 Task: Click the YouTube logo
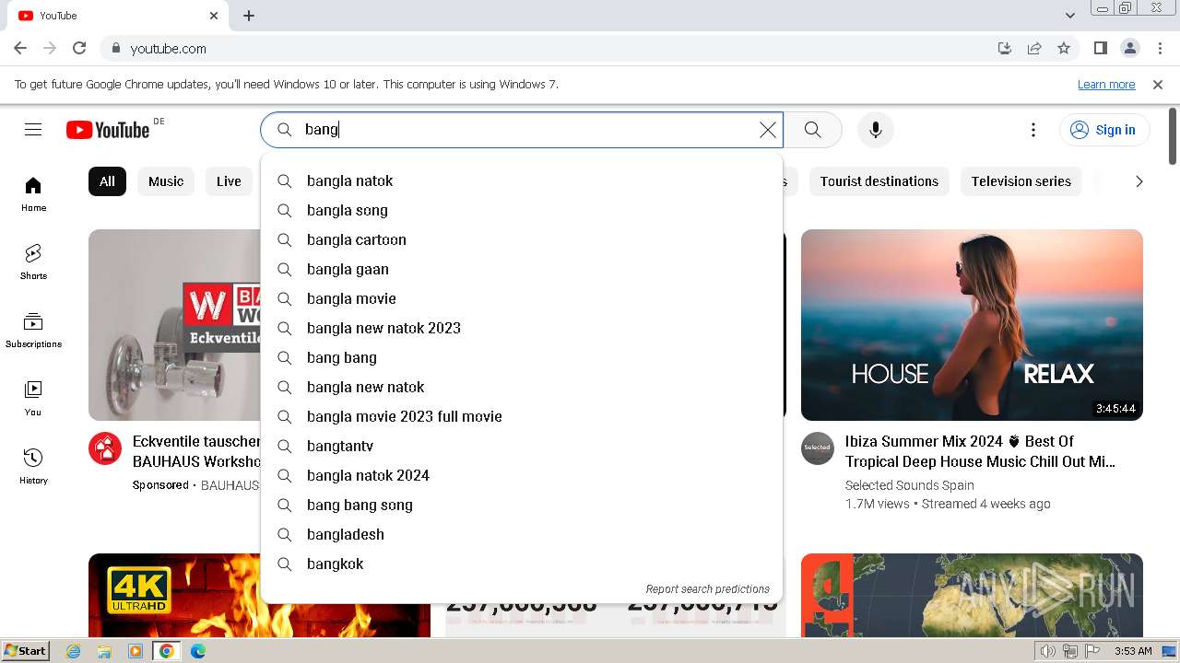tap(108, 130)
